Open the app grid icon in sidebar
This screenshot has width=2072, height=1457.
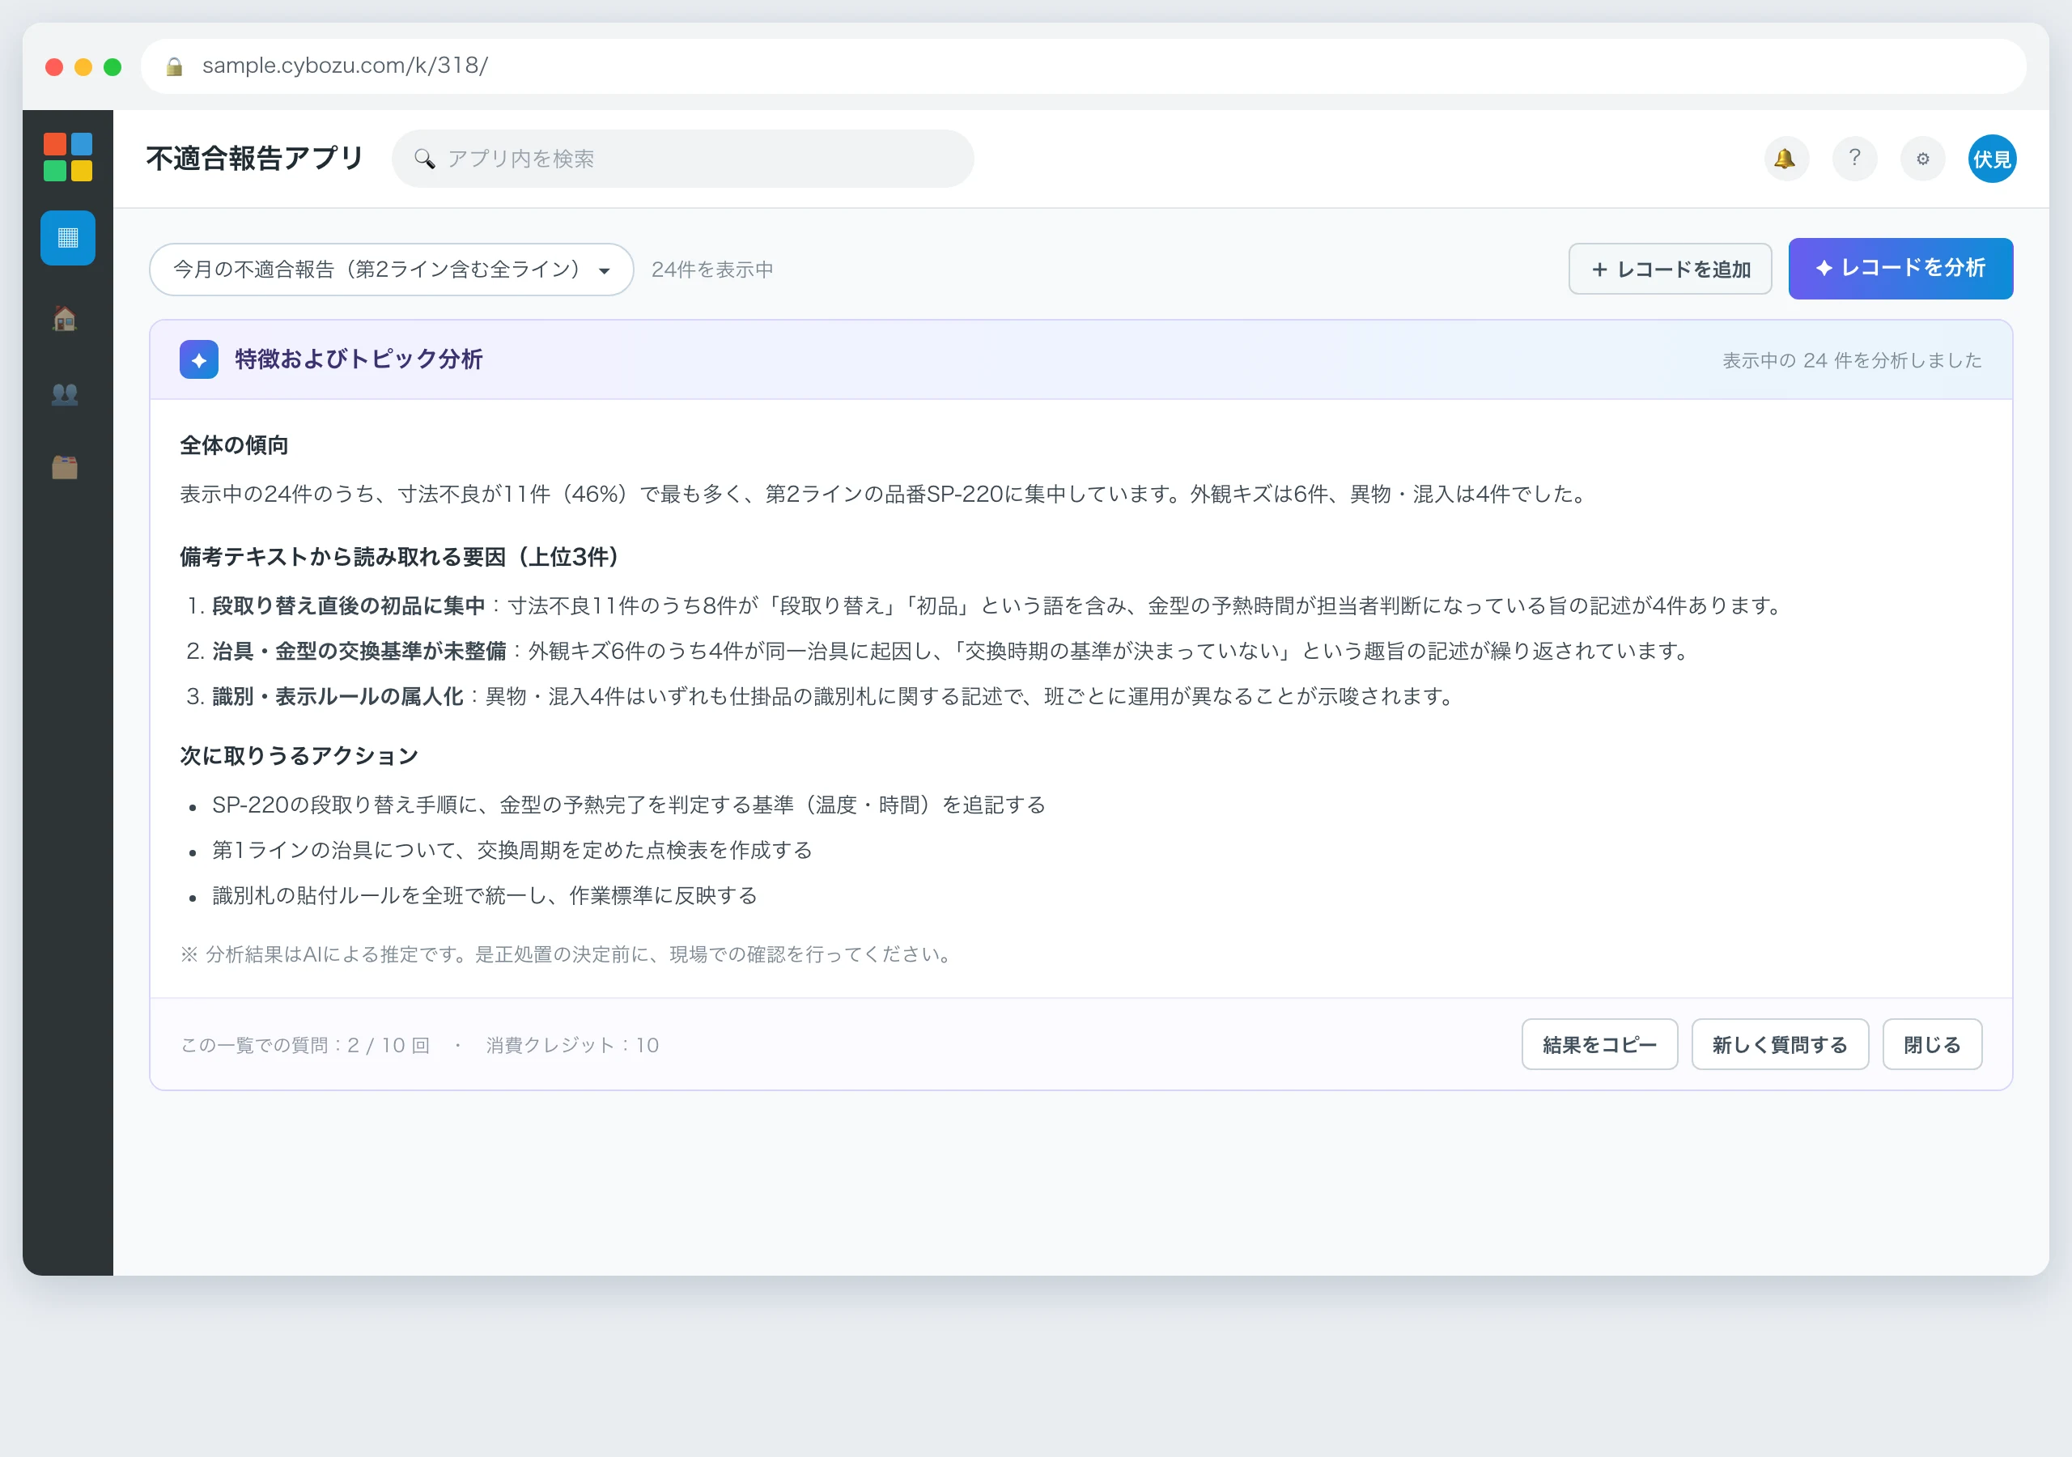point(68,237)
